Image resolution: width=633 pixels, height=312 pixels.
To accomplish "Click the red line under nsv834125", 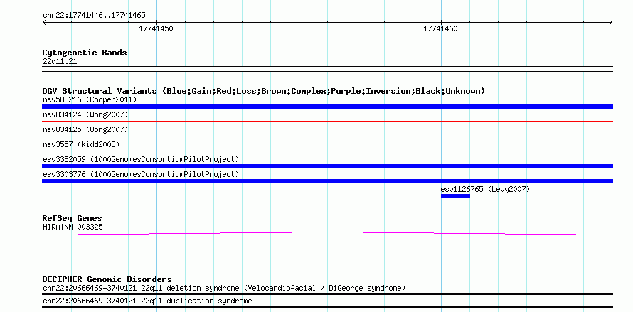I will point(327,136).
